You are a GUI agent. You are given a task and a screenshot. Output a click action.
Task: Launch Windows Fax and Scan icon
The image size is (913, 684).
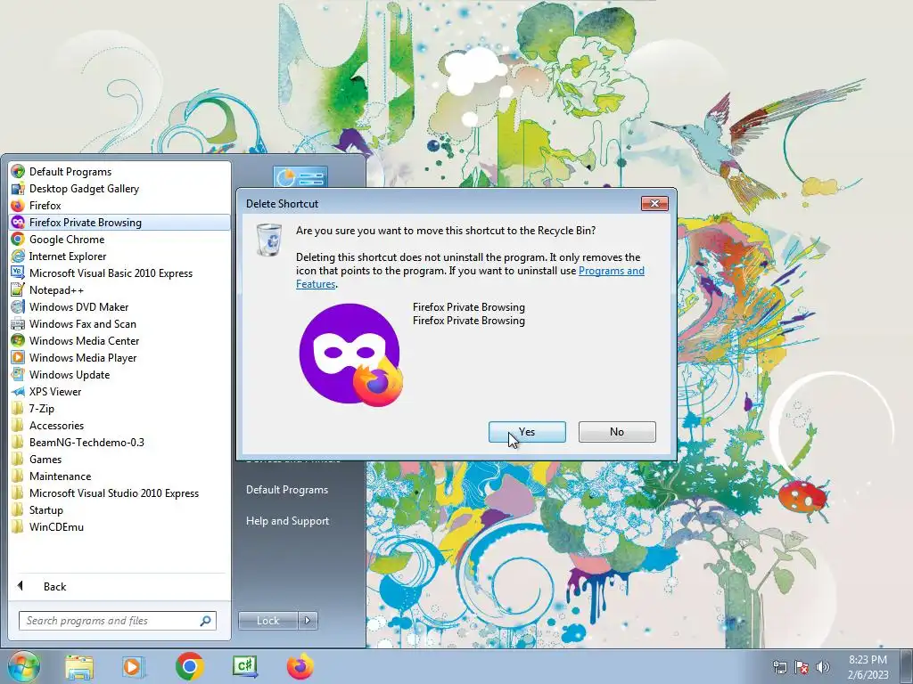tap(18, 323)
